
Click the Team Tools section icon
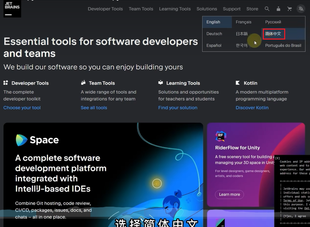point(83,83)
